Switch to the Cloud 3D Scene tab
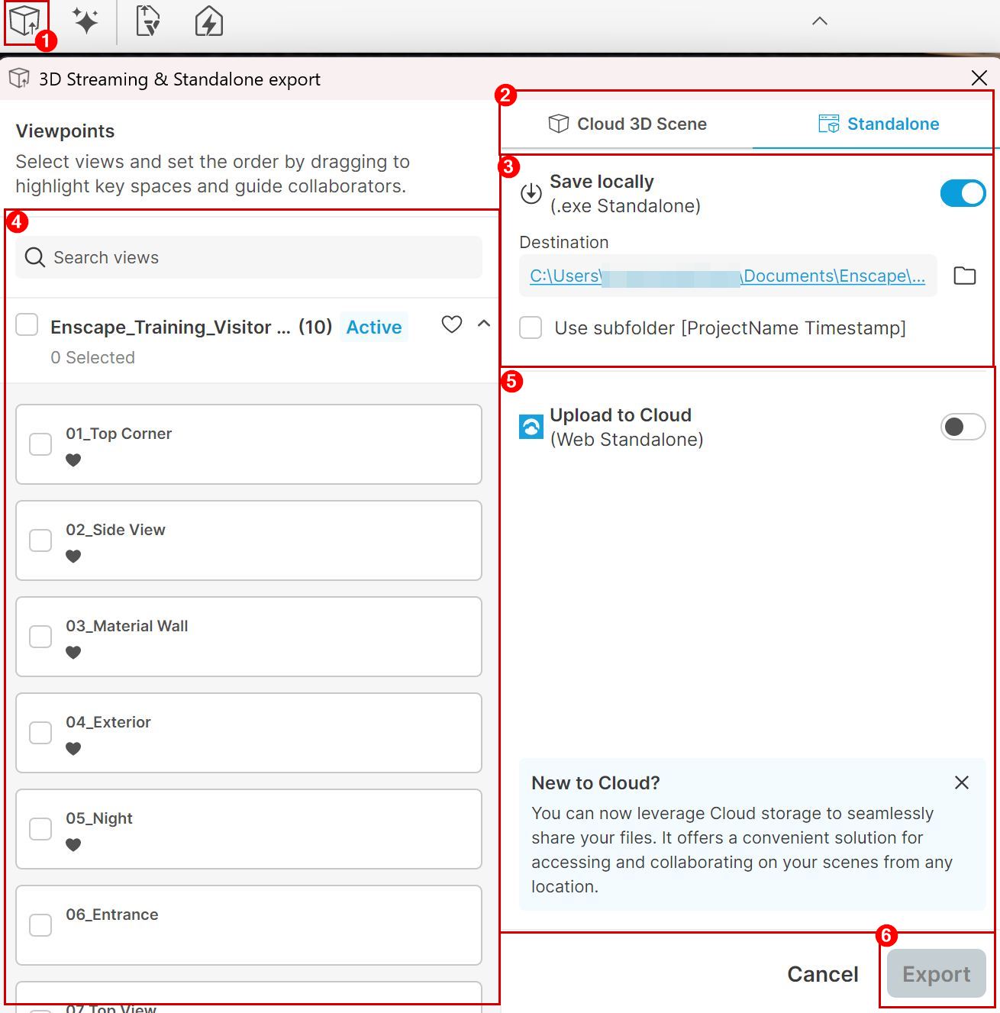The width and height of the screenshot is (1000, 1013). click(627, 124)
